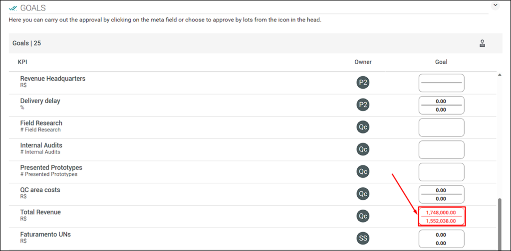Select the SS owner avatar for Faturamento UNs
This screenshot has height=251, width=511.
(363, 239)
